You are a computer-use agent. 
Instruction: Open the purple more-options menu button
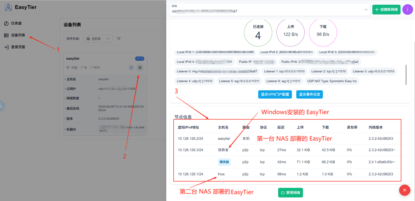pos(407,10)
